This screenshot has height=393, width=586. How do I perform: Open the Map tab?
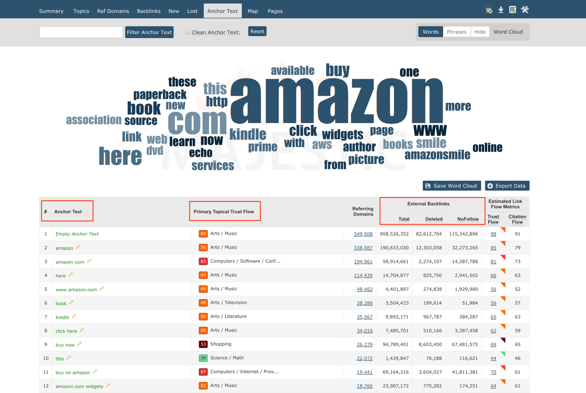253,11
